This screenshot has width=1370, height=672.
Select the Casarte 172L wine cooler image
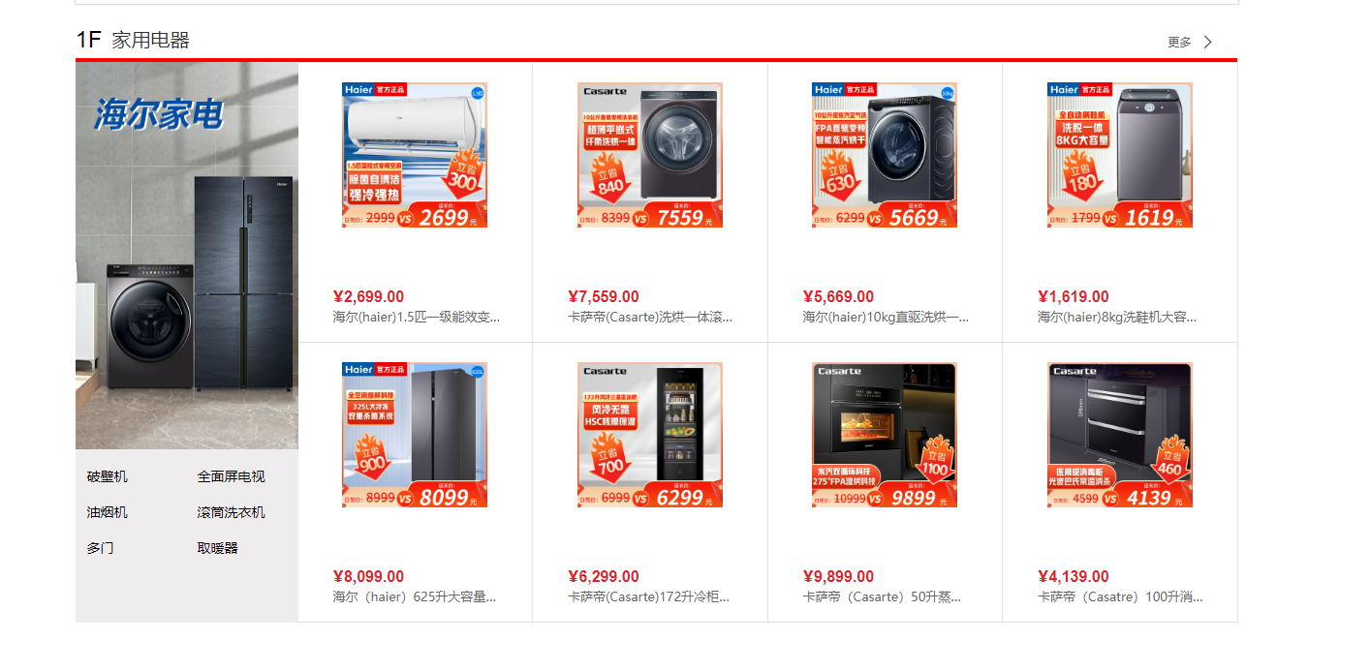650,435
